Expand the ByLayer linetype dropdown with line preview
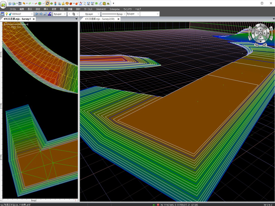275x206 pixels. pyautogui.click(x=124, y=14)
